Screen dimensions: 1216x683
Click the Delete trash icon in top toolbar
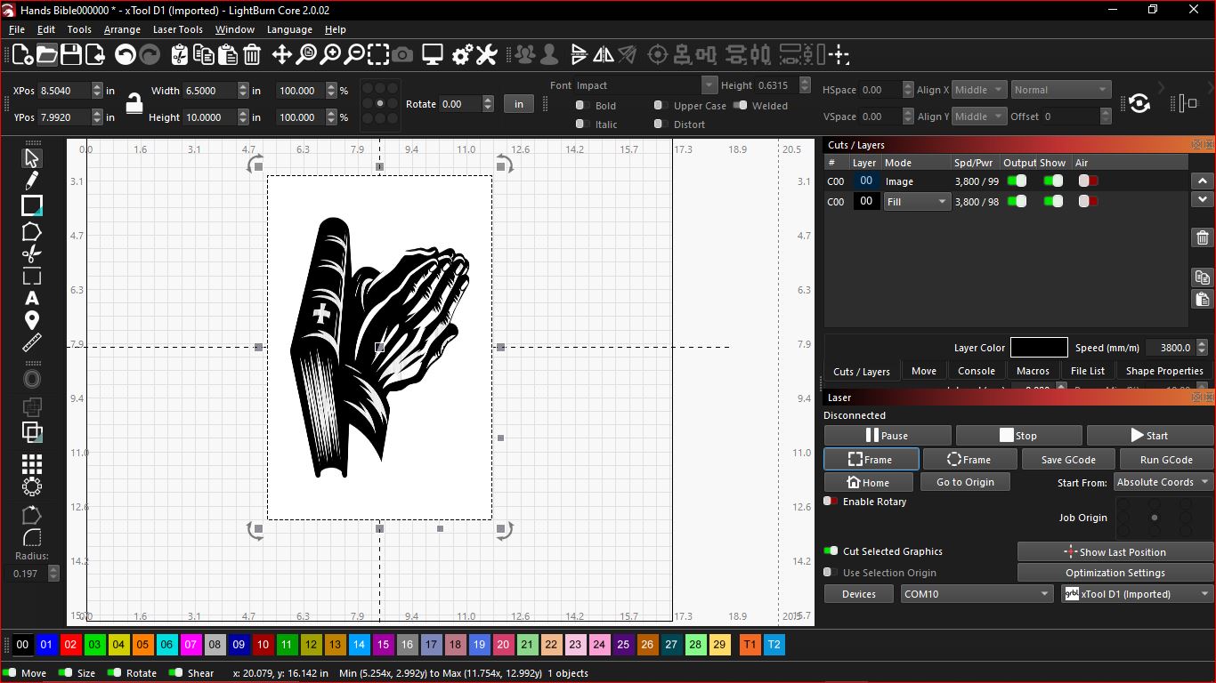252,55
